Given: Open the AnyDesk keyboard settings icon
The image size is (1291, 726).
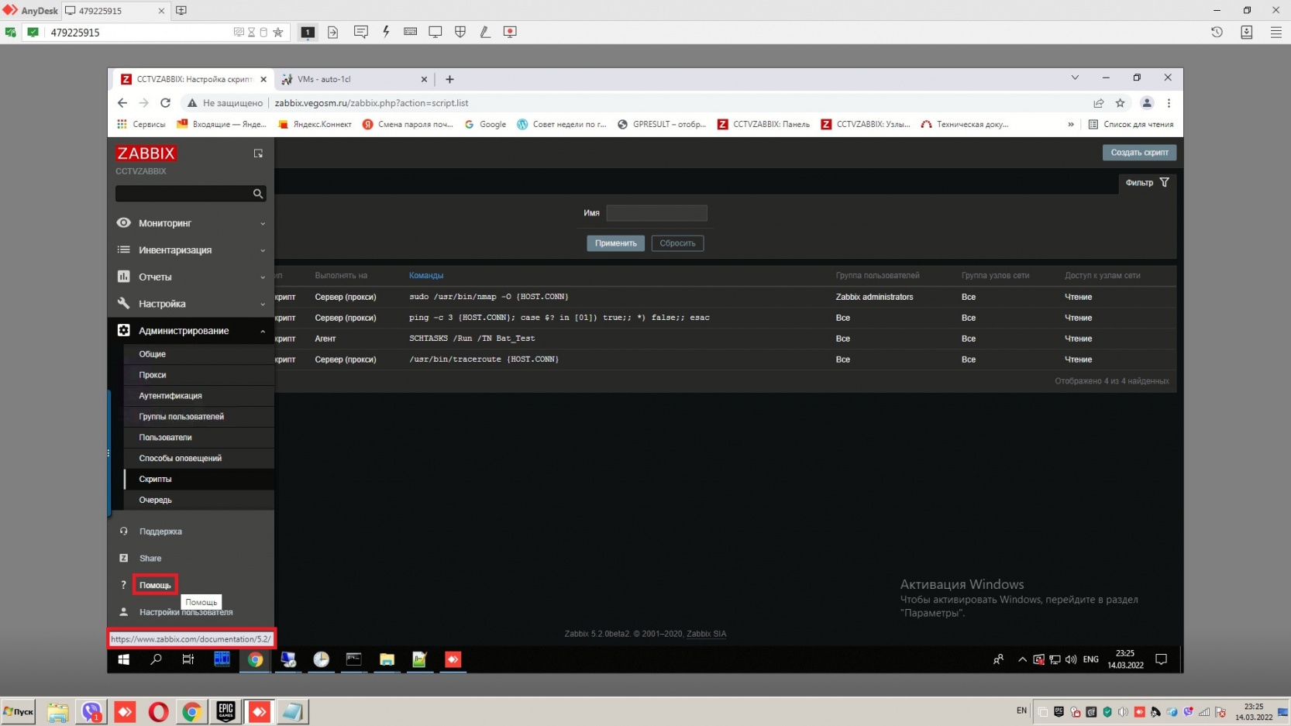Looking at the screenshot, I should [x=411, y=32].
